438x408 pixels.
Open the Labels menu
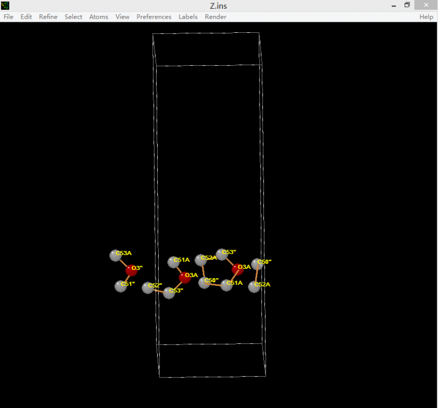[x=188, y=17]
